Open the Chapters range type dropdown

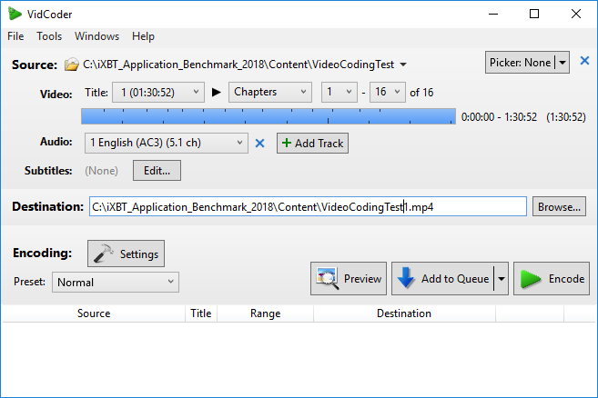coord(302,93)
